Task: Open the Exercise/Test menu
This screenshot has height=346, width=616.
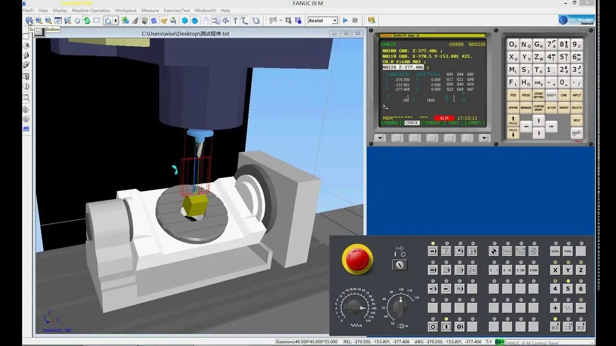Action: (x=177, y=10)
